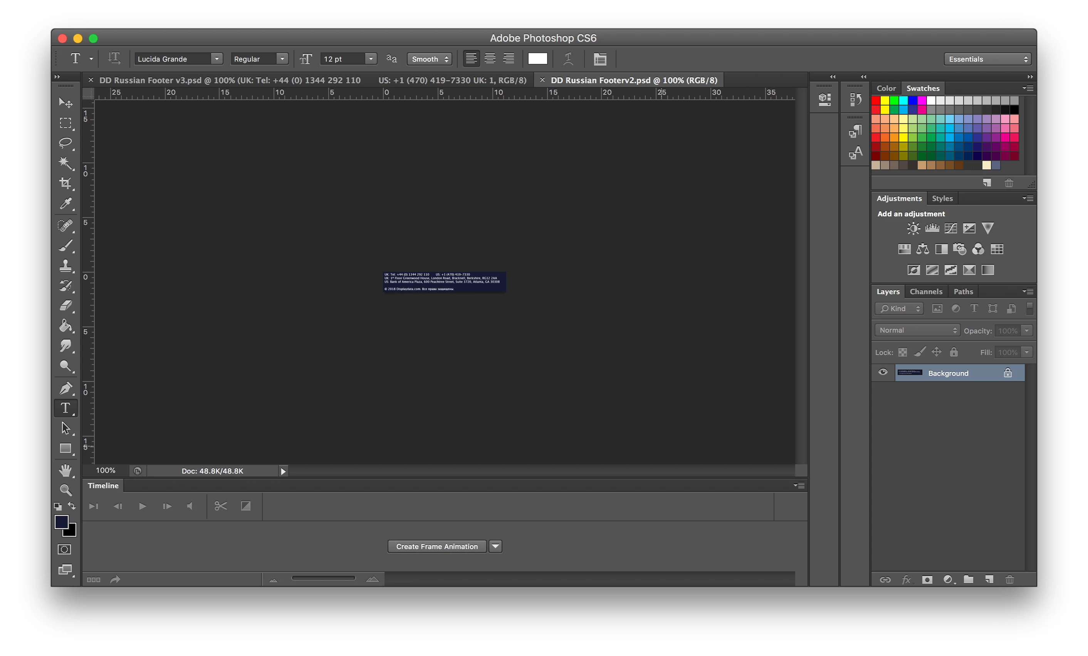The height and width of the screenshot is (656, 1088).
Task: Toggle Quick Mask mode
Action: [64, 549]
